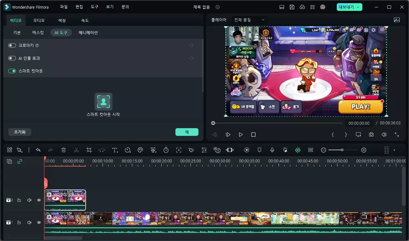Viewport: 409px width, 241px height.
Task: Open the apps grid icon in title bar
Action: (313, 7)
